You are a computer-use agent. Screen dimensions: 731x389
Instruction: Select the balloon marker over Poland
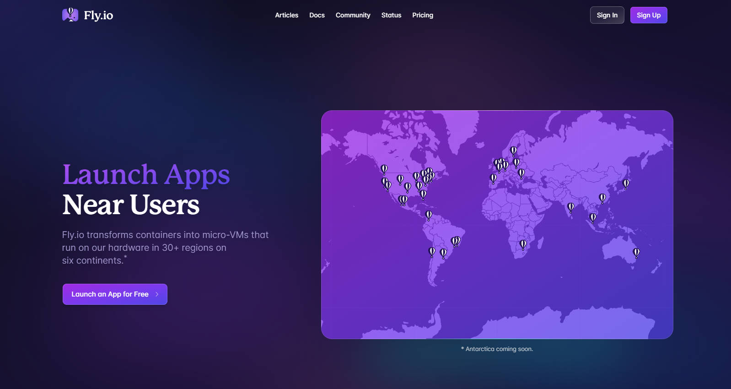516,162
